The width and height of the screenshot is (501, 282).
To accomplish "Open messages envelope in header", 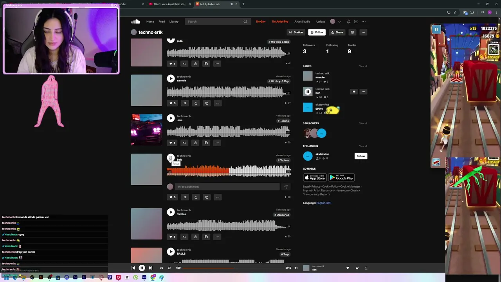I will pyautogui.click(x=356, y=22).
